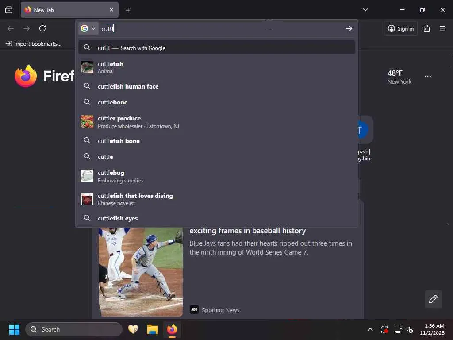
Task: Open the Extensions puzzle icon
Action: click(x=427, y=28)
